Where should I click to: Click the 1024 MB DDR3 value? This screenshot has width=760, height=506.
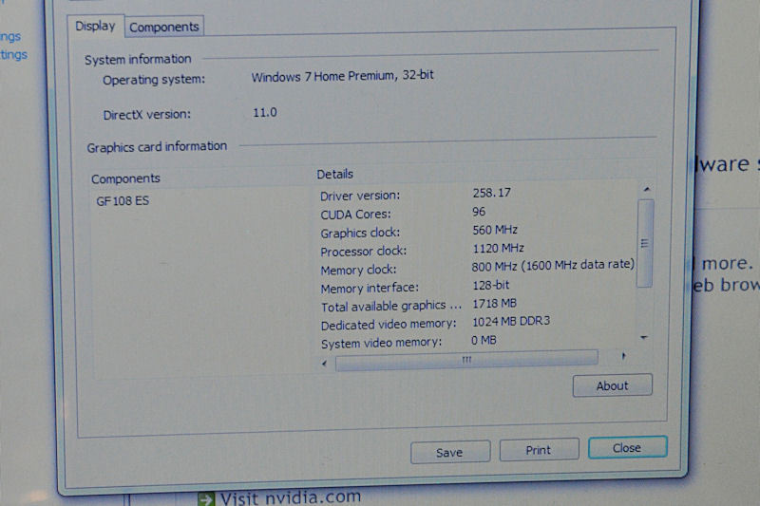tap(511, 321)
